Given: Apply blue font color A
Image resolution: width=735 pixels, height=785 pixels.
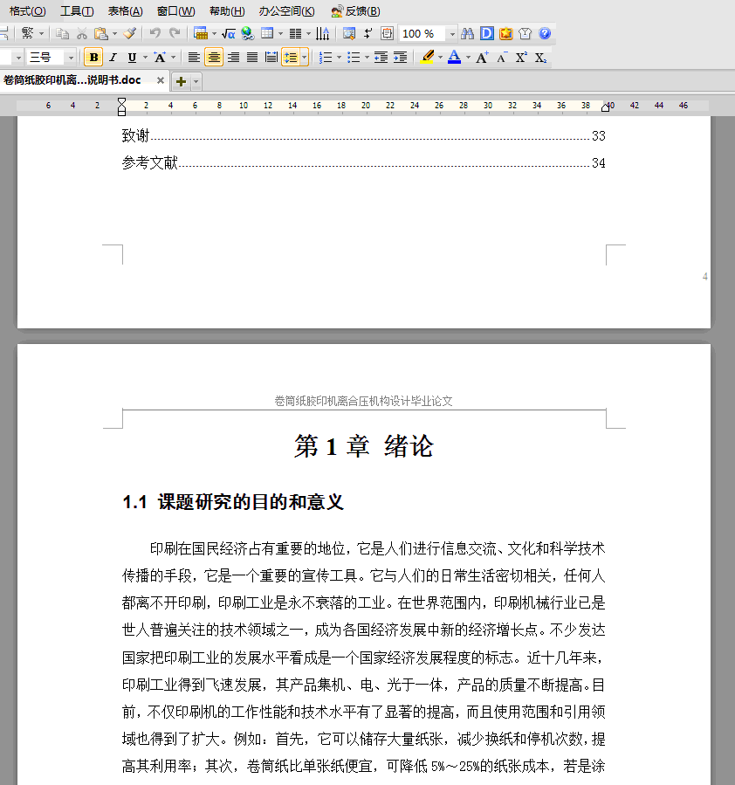Looking at the screenshot, I should (x=454, y=58).
